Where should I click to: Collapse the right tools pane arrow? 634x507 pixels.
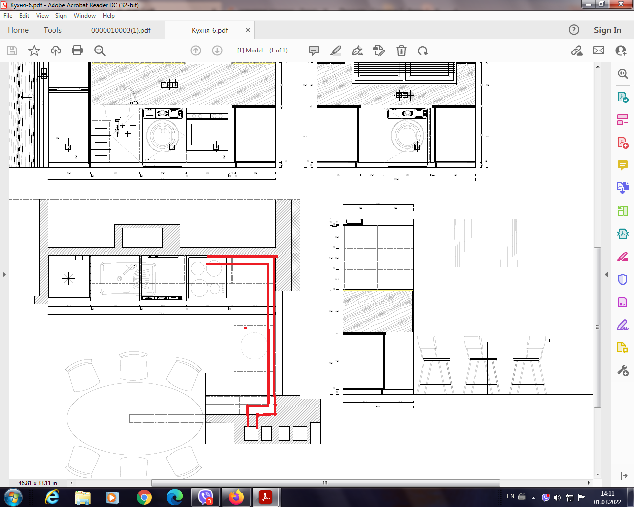pyautogui.click(x=606, y=274)
